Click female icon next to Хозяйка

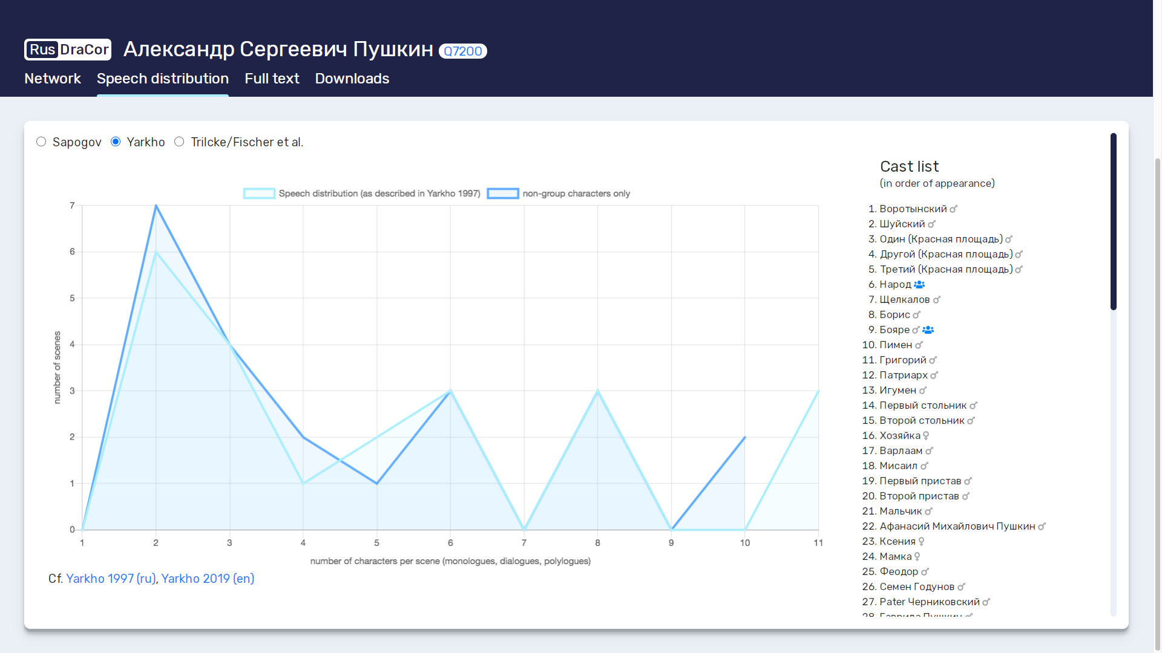[926, 436]
